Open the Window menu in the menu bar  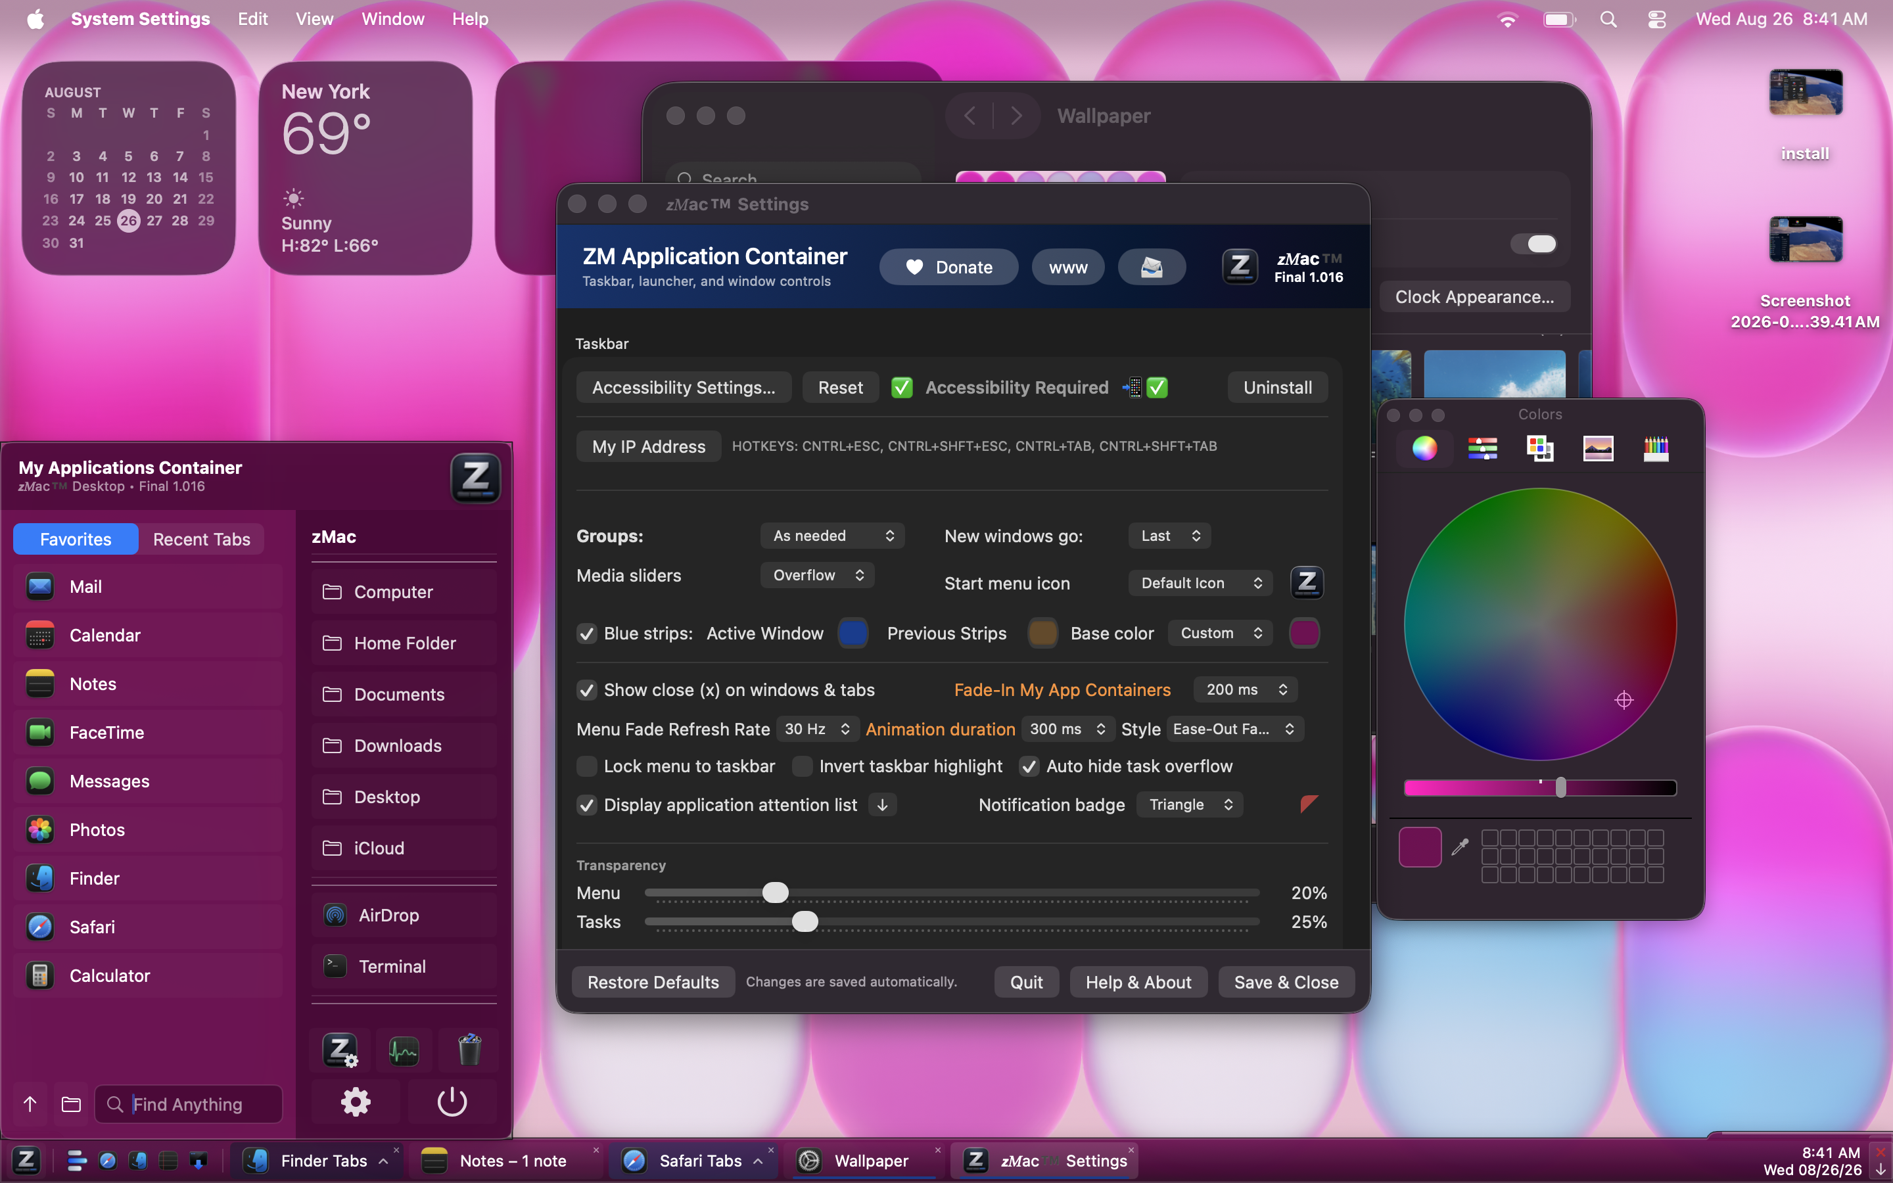pyautogui.click(x=392, y=19)
